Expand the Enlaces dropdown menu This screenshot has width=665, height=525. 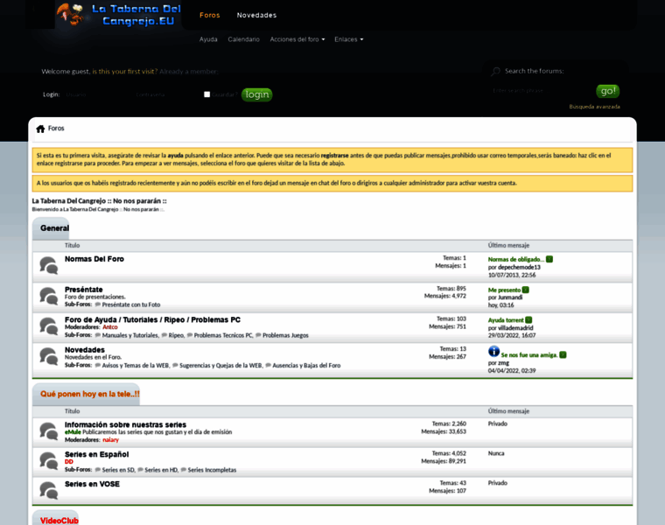click(348, 39)
